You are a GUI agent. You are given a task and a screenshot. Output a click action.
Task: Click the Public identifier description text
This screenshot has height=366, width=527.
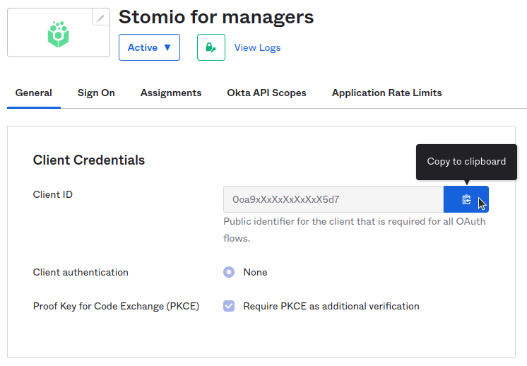(355, 230)
